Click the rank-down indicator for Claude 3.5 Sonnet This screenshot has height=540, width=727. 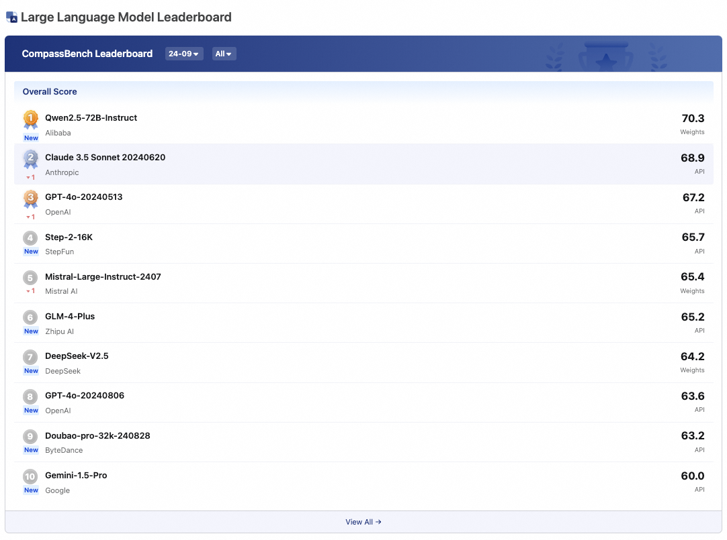pos(31,177)
